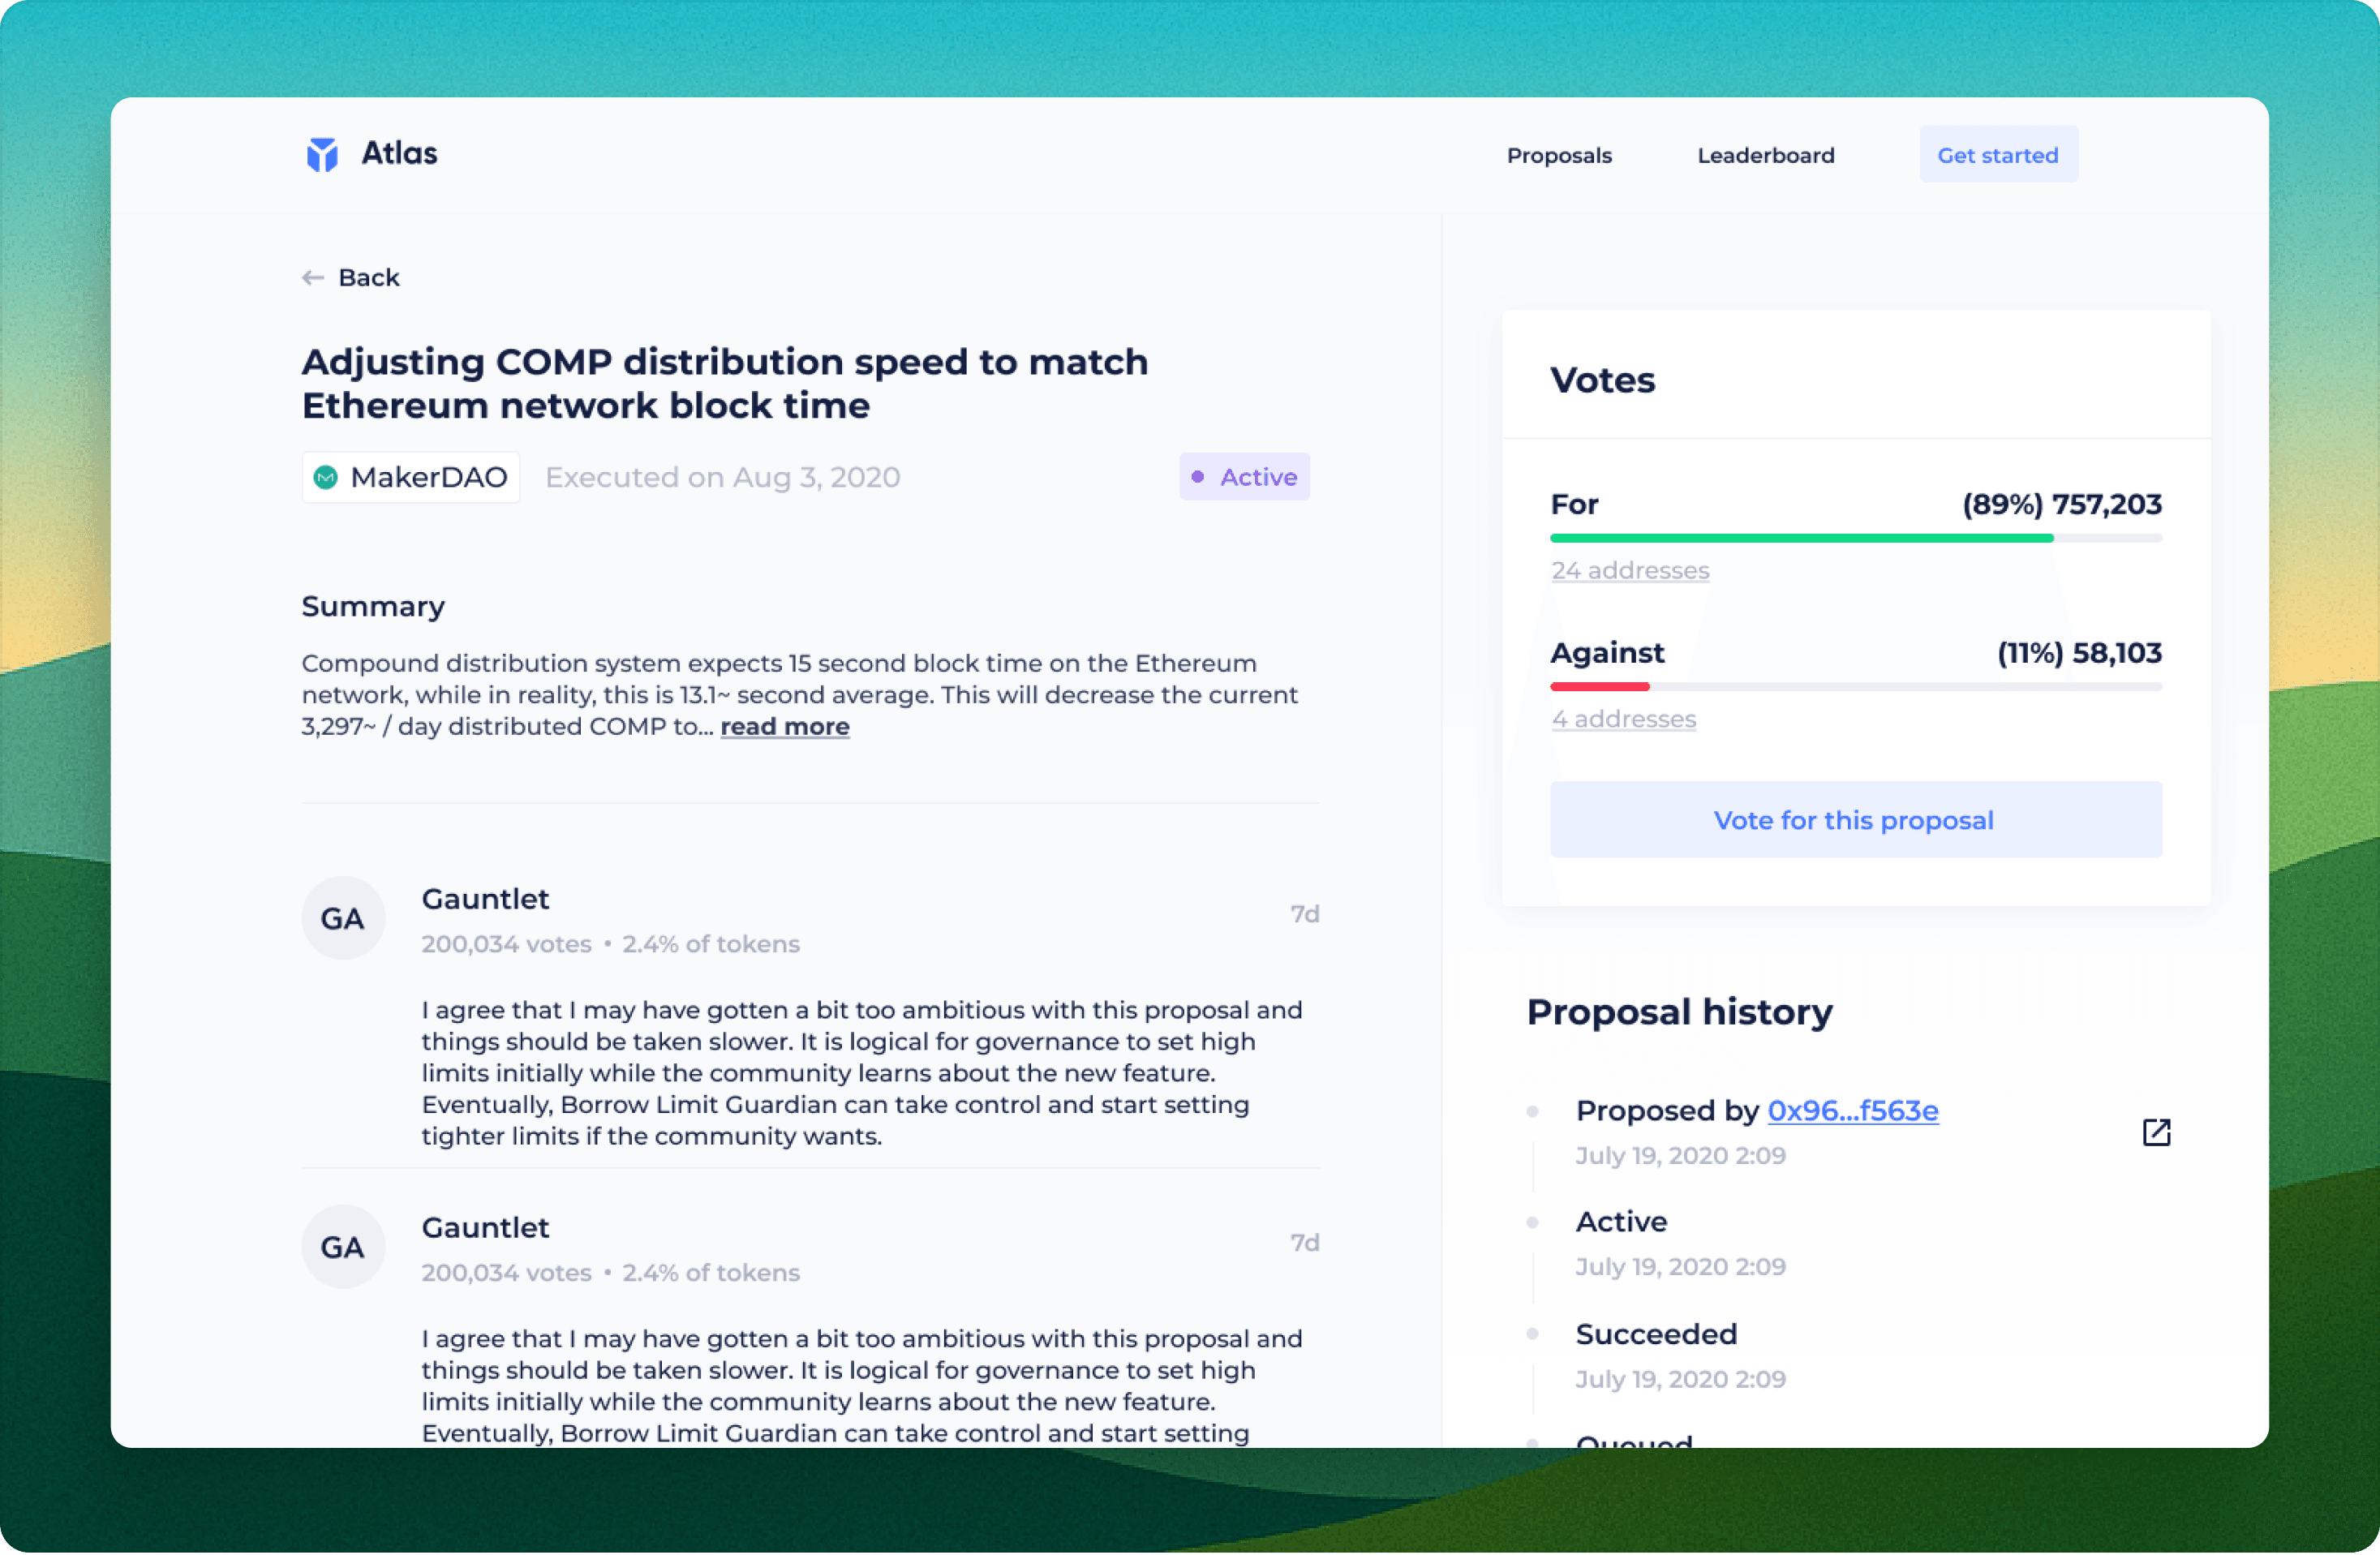Click the Back text link
This screenshot has height=1555, width=2380.
368,278
